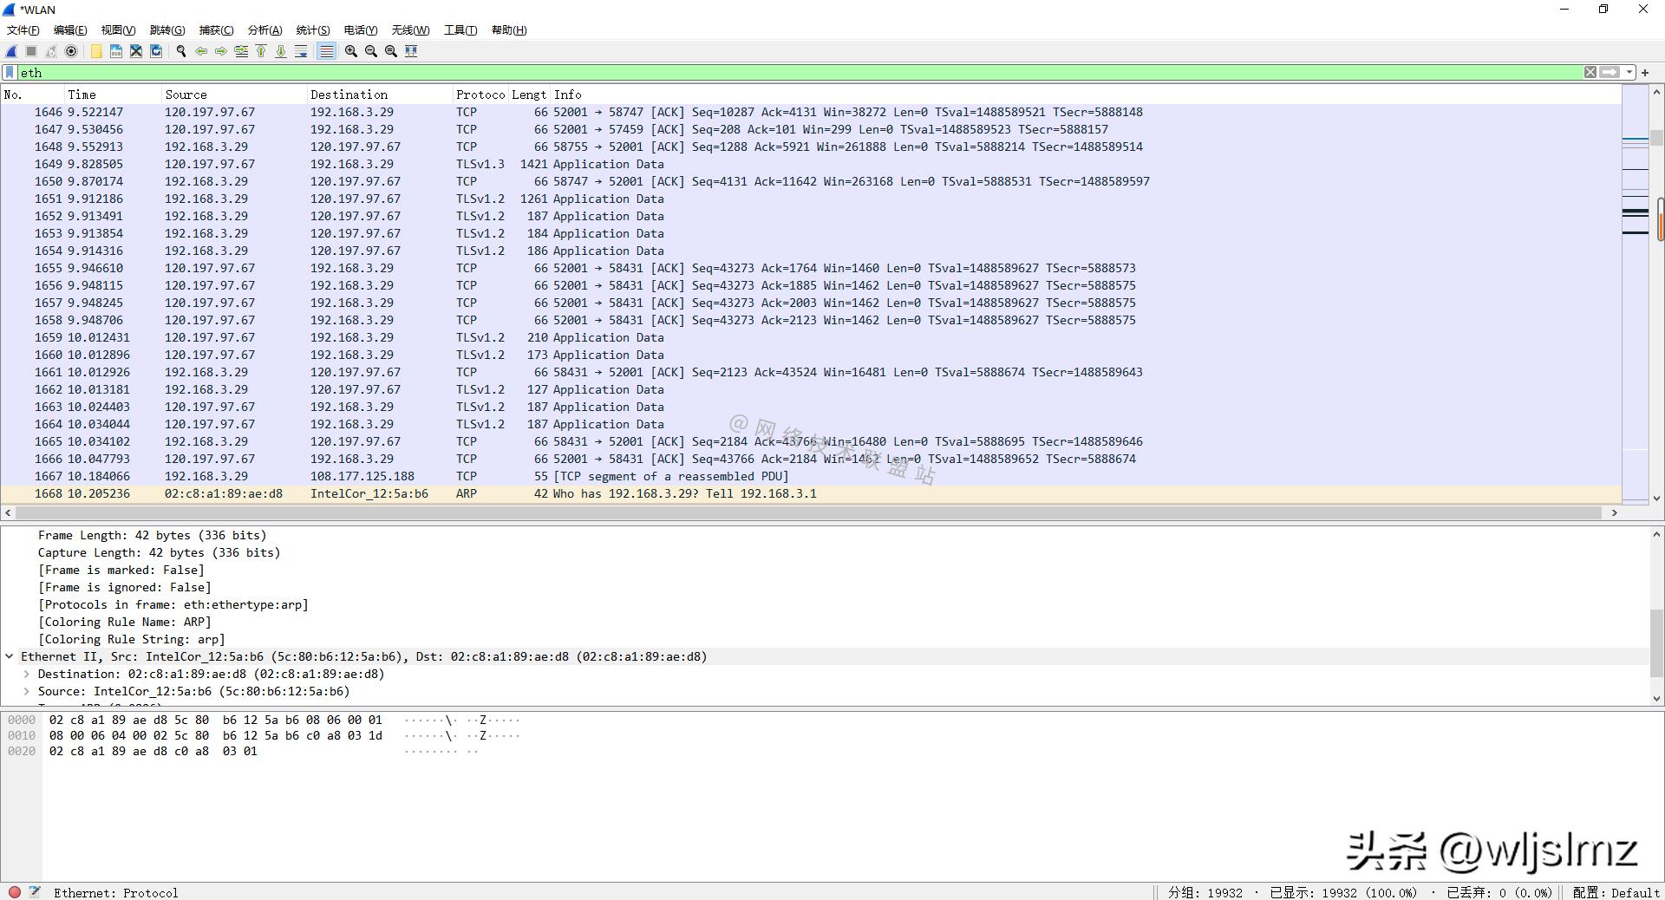Screen dimensions: 1665x900
Task: Open the display filter history dropdown
Action: pos(1630,73)
